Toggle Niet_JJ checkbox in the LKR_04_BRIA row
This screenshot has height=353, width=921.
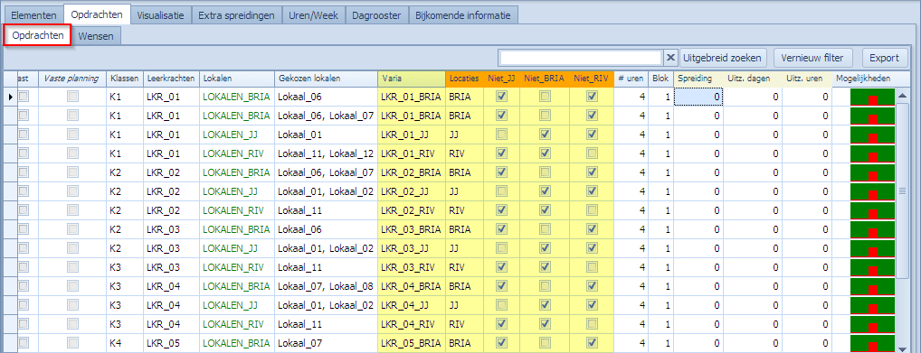pyautogui.click(x=501, y=286)
